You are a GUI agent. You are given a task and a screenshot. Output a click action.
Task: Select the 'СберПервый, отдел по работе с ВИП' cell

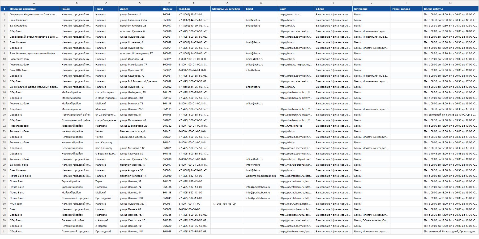34,37
